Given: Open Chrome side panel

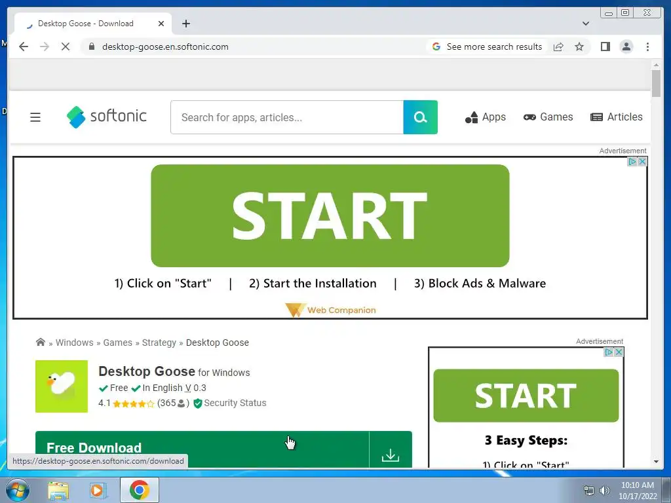Looking at the screenshot, I should tap(605, 47).
